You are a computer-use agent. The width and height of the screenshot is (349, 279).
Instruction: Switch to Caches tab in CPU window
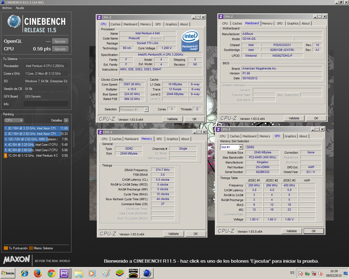[x=115, y=24]
